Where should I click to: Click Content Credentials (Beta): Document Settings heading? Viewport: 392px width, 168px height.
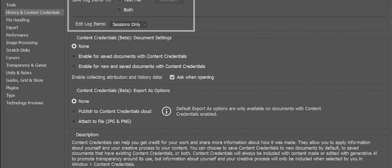click(124, 38)
